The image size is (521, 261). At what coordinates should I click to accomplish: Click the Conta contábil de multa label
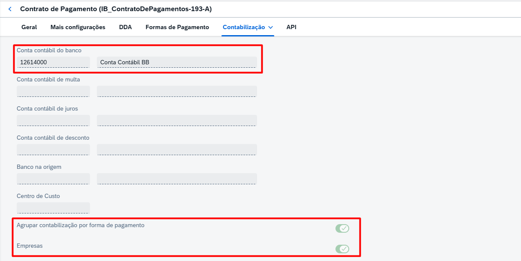point(48,79)
